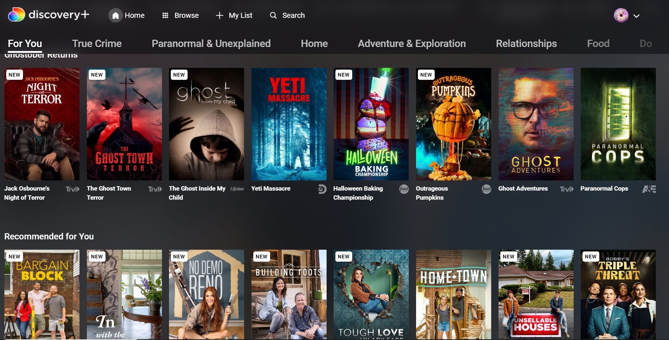Switch to the True Crime tab
The height and width of the screenshot is (340, 669).
[x=97, y=44]
